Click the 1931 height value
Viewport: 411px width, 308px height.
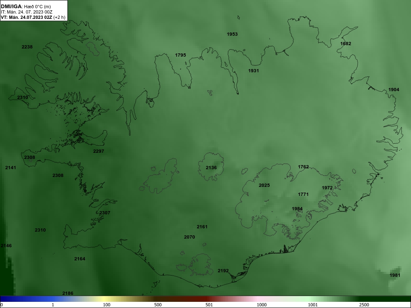tap(254, 71)
